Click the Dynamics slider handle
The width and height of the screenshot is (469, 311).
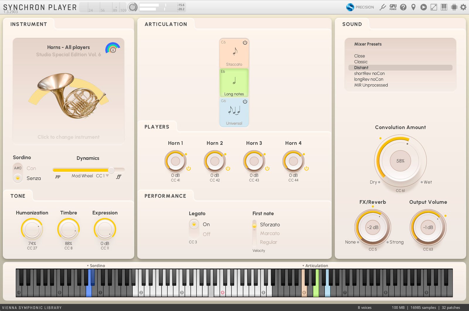click(x=111, y=170)
